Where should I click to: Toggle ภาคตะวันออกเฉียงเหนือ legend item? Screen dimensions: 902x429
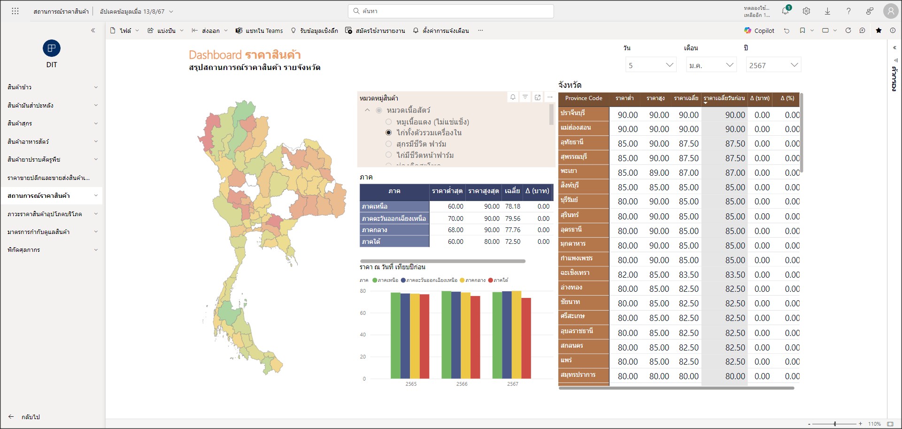[429, 280]
